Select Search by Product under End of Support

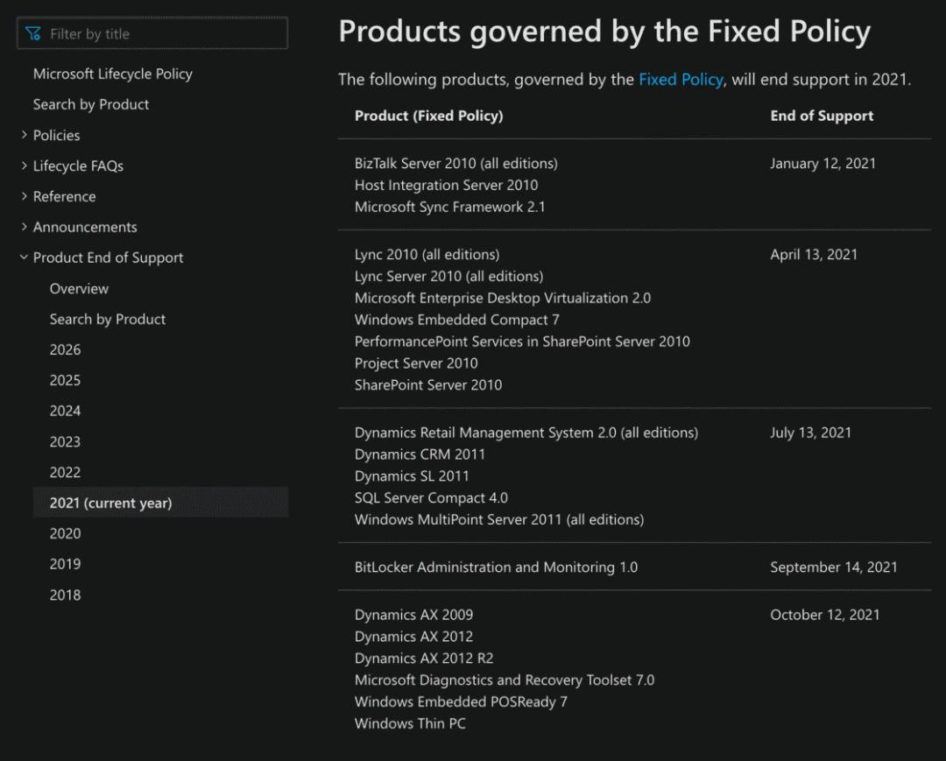(x=107, y=319)
